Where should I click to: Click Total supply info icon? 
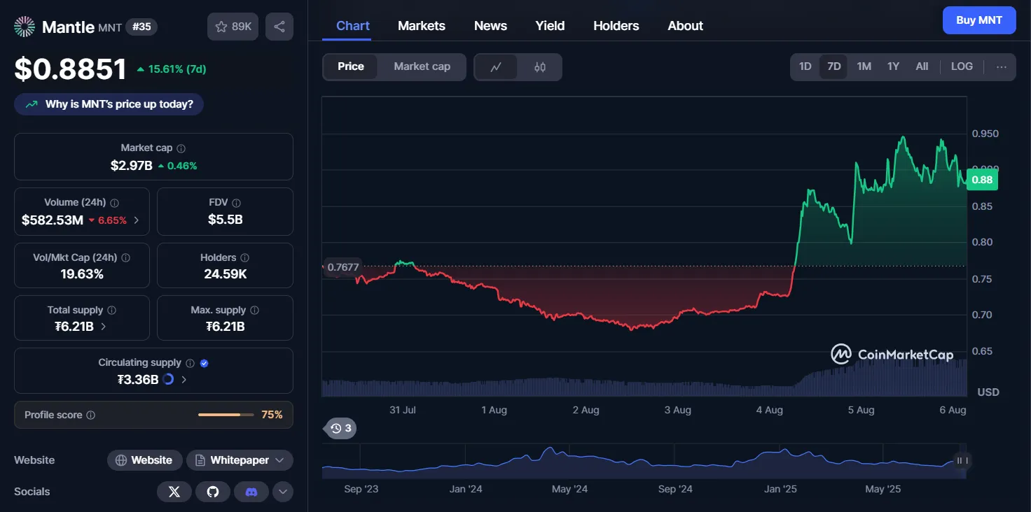click(x=112, y=310)
